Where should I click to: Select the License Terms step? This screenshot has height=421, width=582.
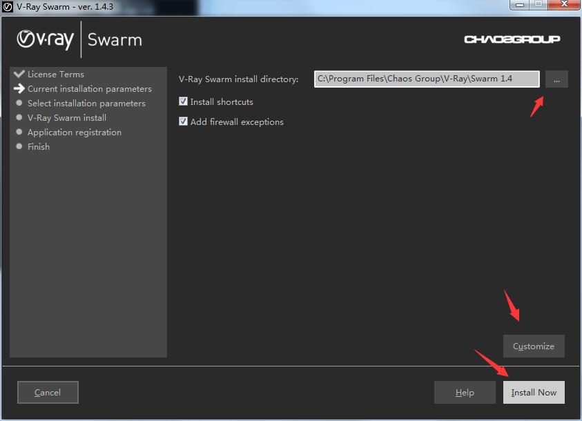[55, 75]
